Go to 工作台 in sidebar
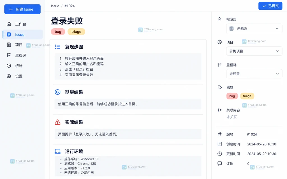This screenshot has height=179, width=287. (23, 24)
